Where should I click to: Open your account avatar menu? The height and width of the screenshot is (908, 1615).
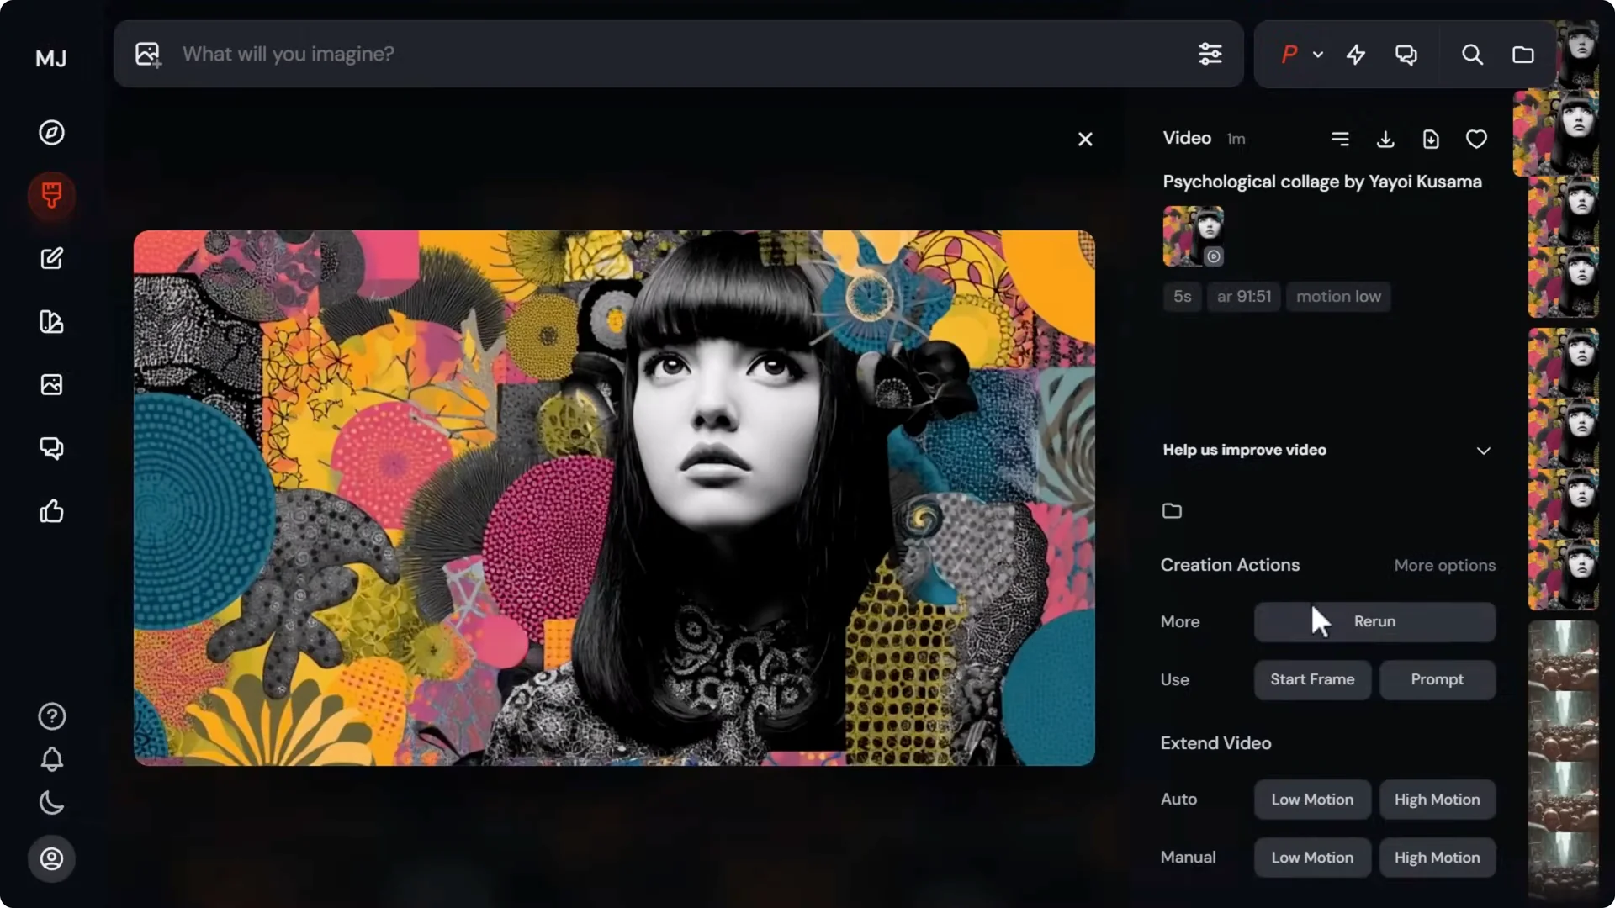tap(52, 858)
